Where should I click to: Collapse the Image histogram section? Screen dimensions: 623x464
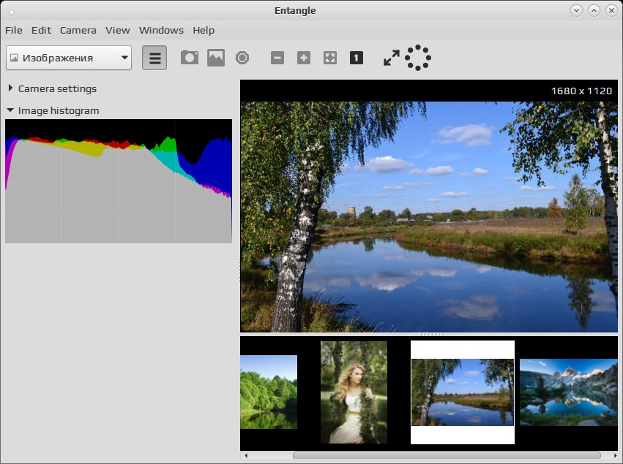click(53, 110)
